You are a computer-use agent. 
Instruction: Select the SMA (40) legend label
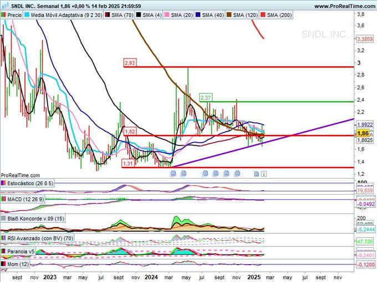coord(213,15)
